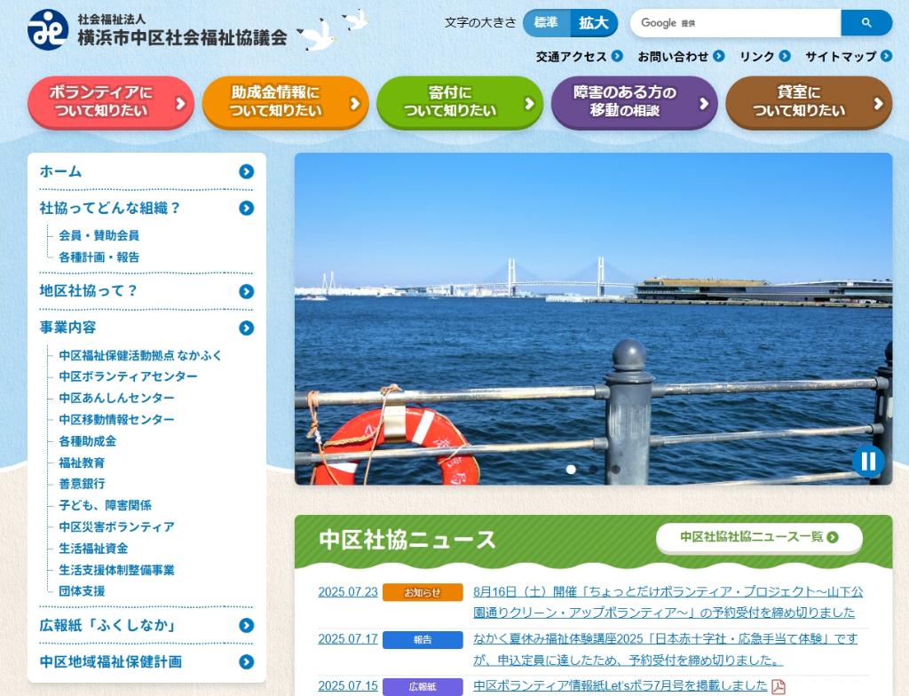Viewport: 909px width, 696px height.
Task: Select the first slideshow indicator dot
Action: coord(571,469)
